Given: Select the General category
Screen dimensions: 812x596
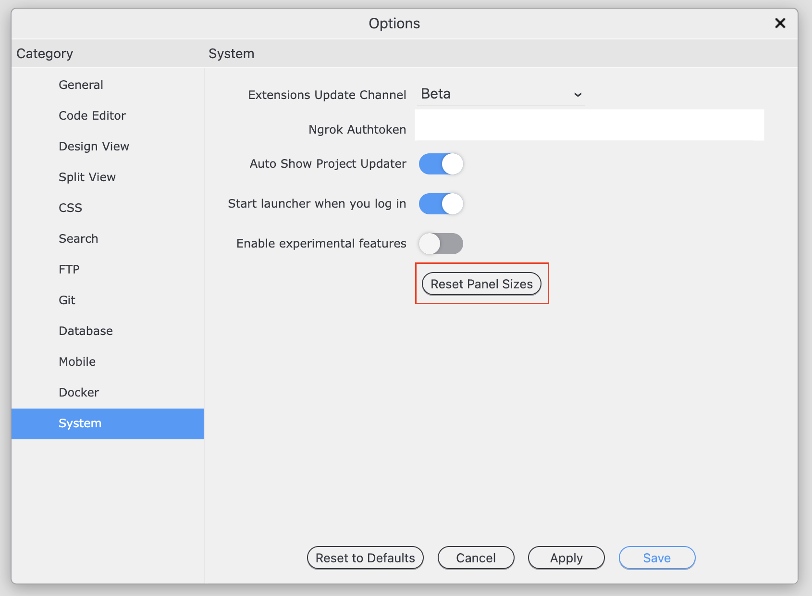Looking at the screenshot, I should pyautogui.click(x=81, y=85).
